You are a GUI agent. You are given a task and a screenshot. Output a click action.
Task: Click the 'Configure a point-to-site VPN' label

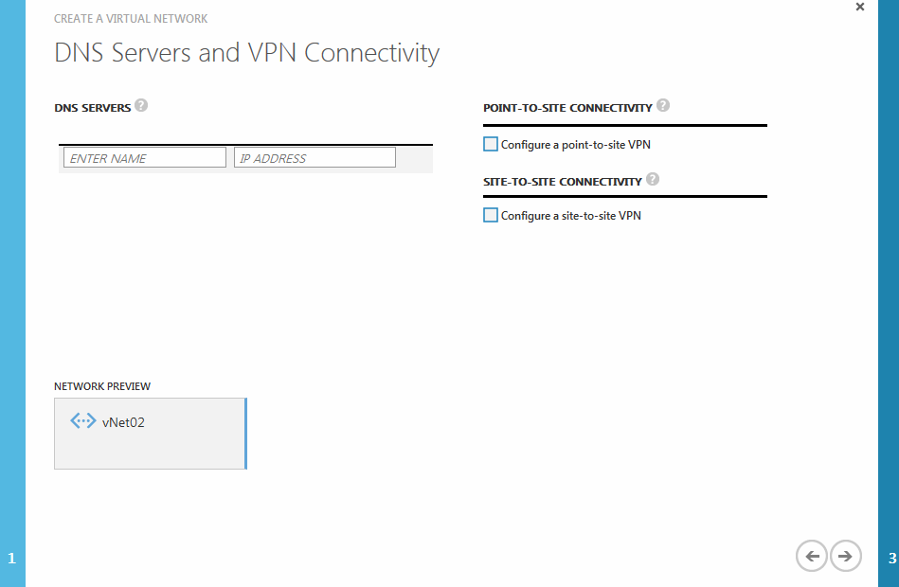tap(576, 145)
